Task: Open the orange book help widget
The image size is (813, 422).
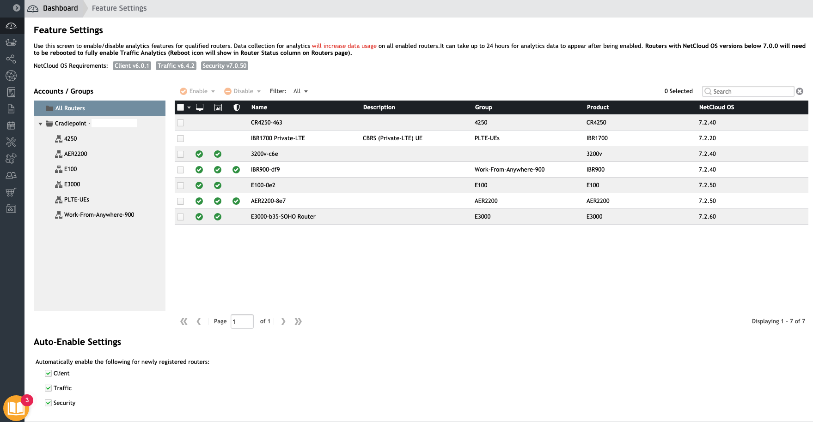Action: (x=16, y=408)
